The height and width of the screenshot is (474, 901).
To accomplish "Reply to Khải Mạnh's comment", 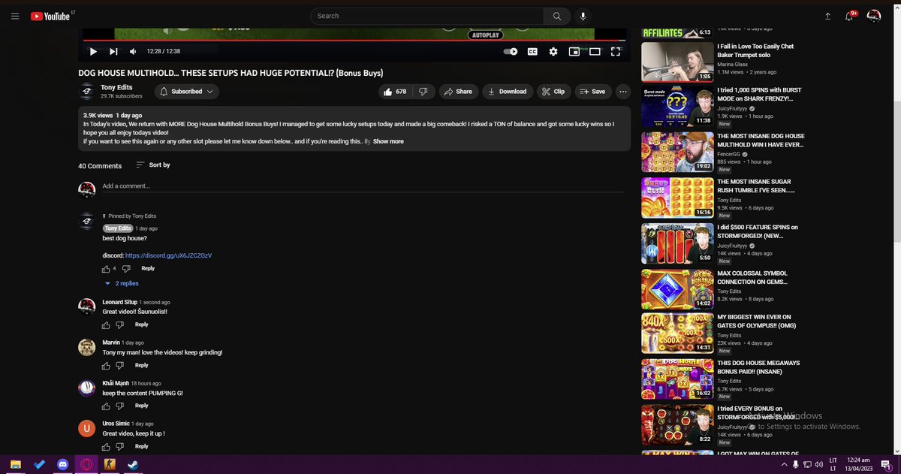I will point(142,406).
